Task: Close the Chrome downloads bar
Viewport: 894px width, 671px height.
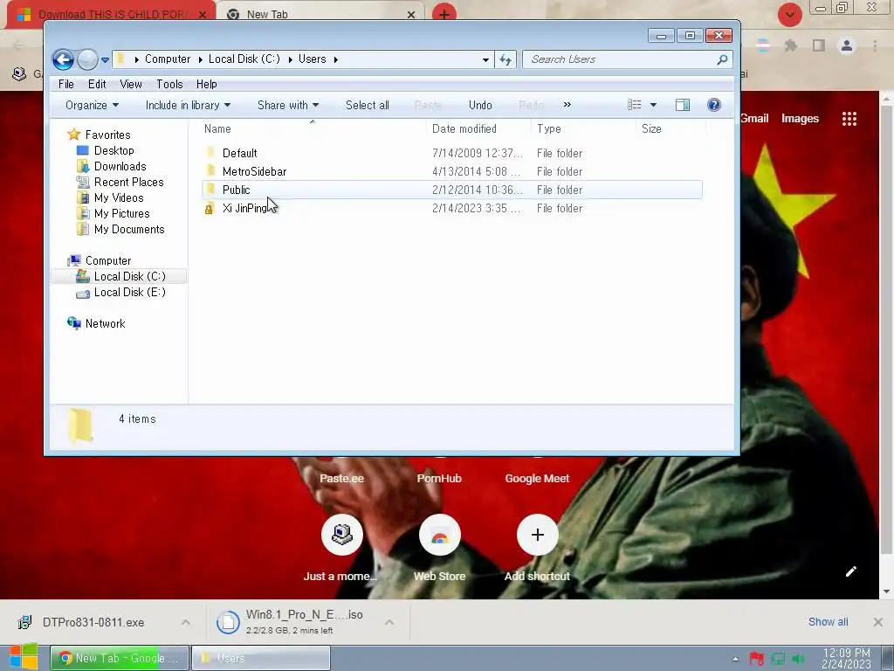Action: [878, 622]
